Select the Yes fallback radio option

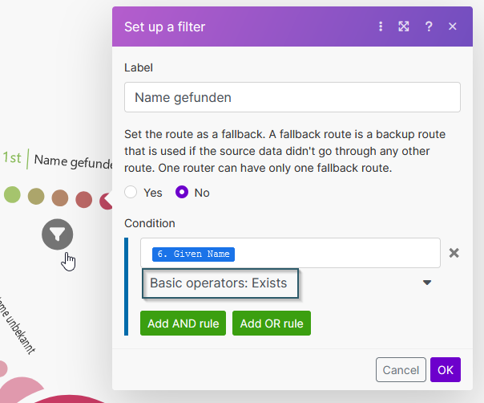(x=131, y=193)
